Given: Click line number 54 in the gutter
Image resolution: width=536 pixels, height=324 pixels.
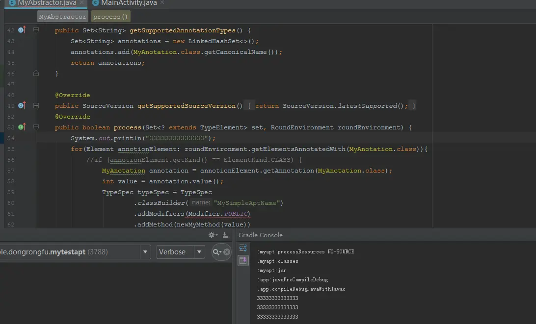Looking at the screenshot, I should point(11,138).
